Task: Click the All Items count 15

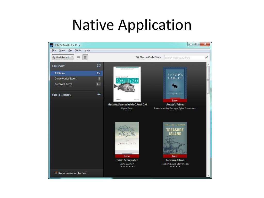Action: tap(98, 73)
